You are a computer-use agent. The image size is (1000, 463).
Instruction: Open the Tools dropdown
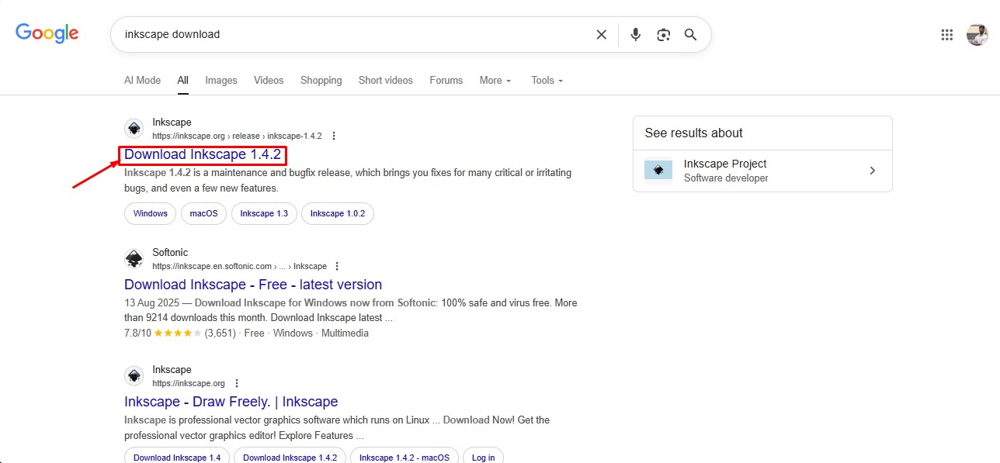click(x=547, y=80)
